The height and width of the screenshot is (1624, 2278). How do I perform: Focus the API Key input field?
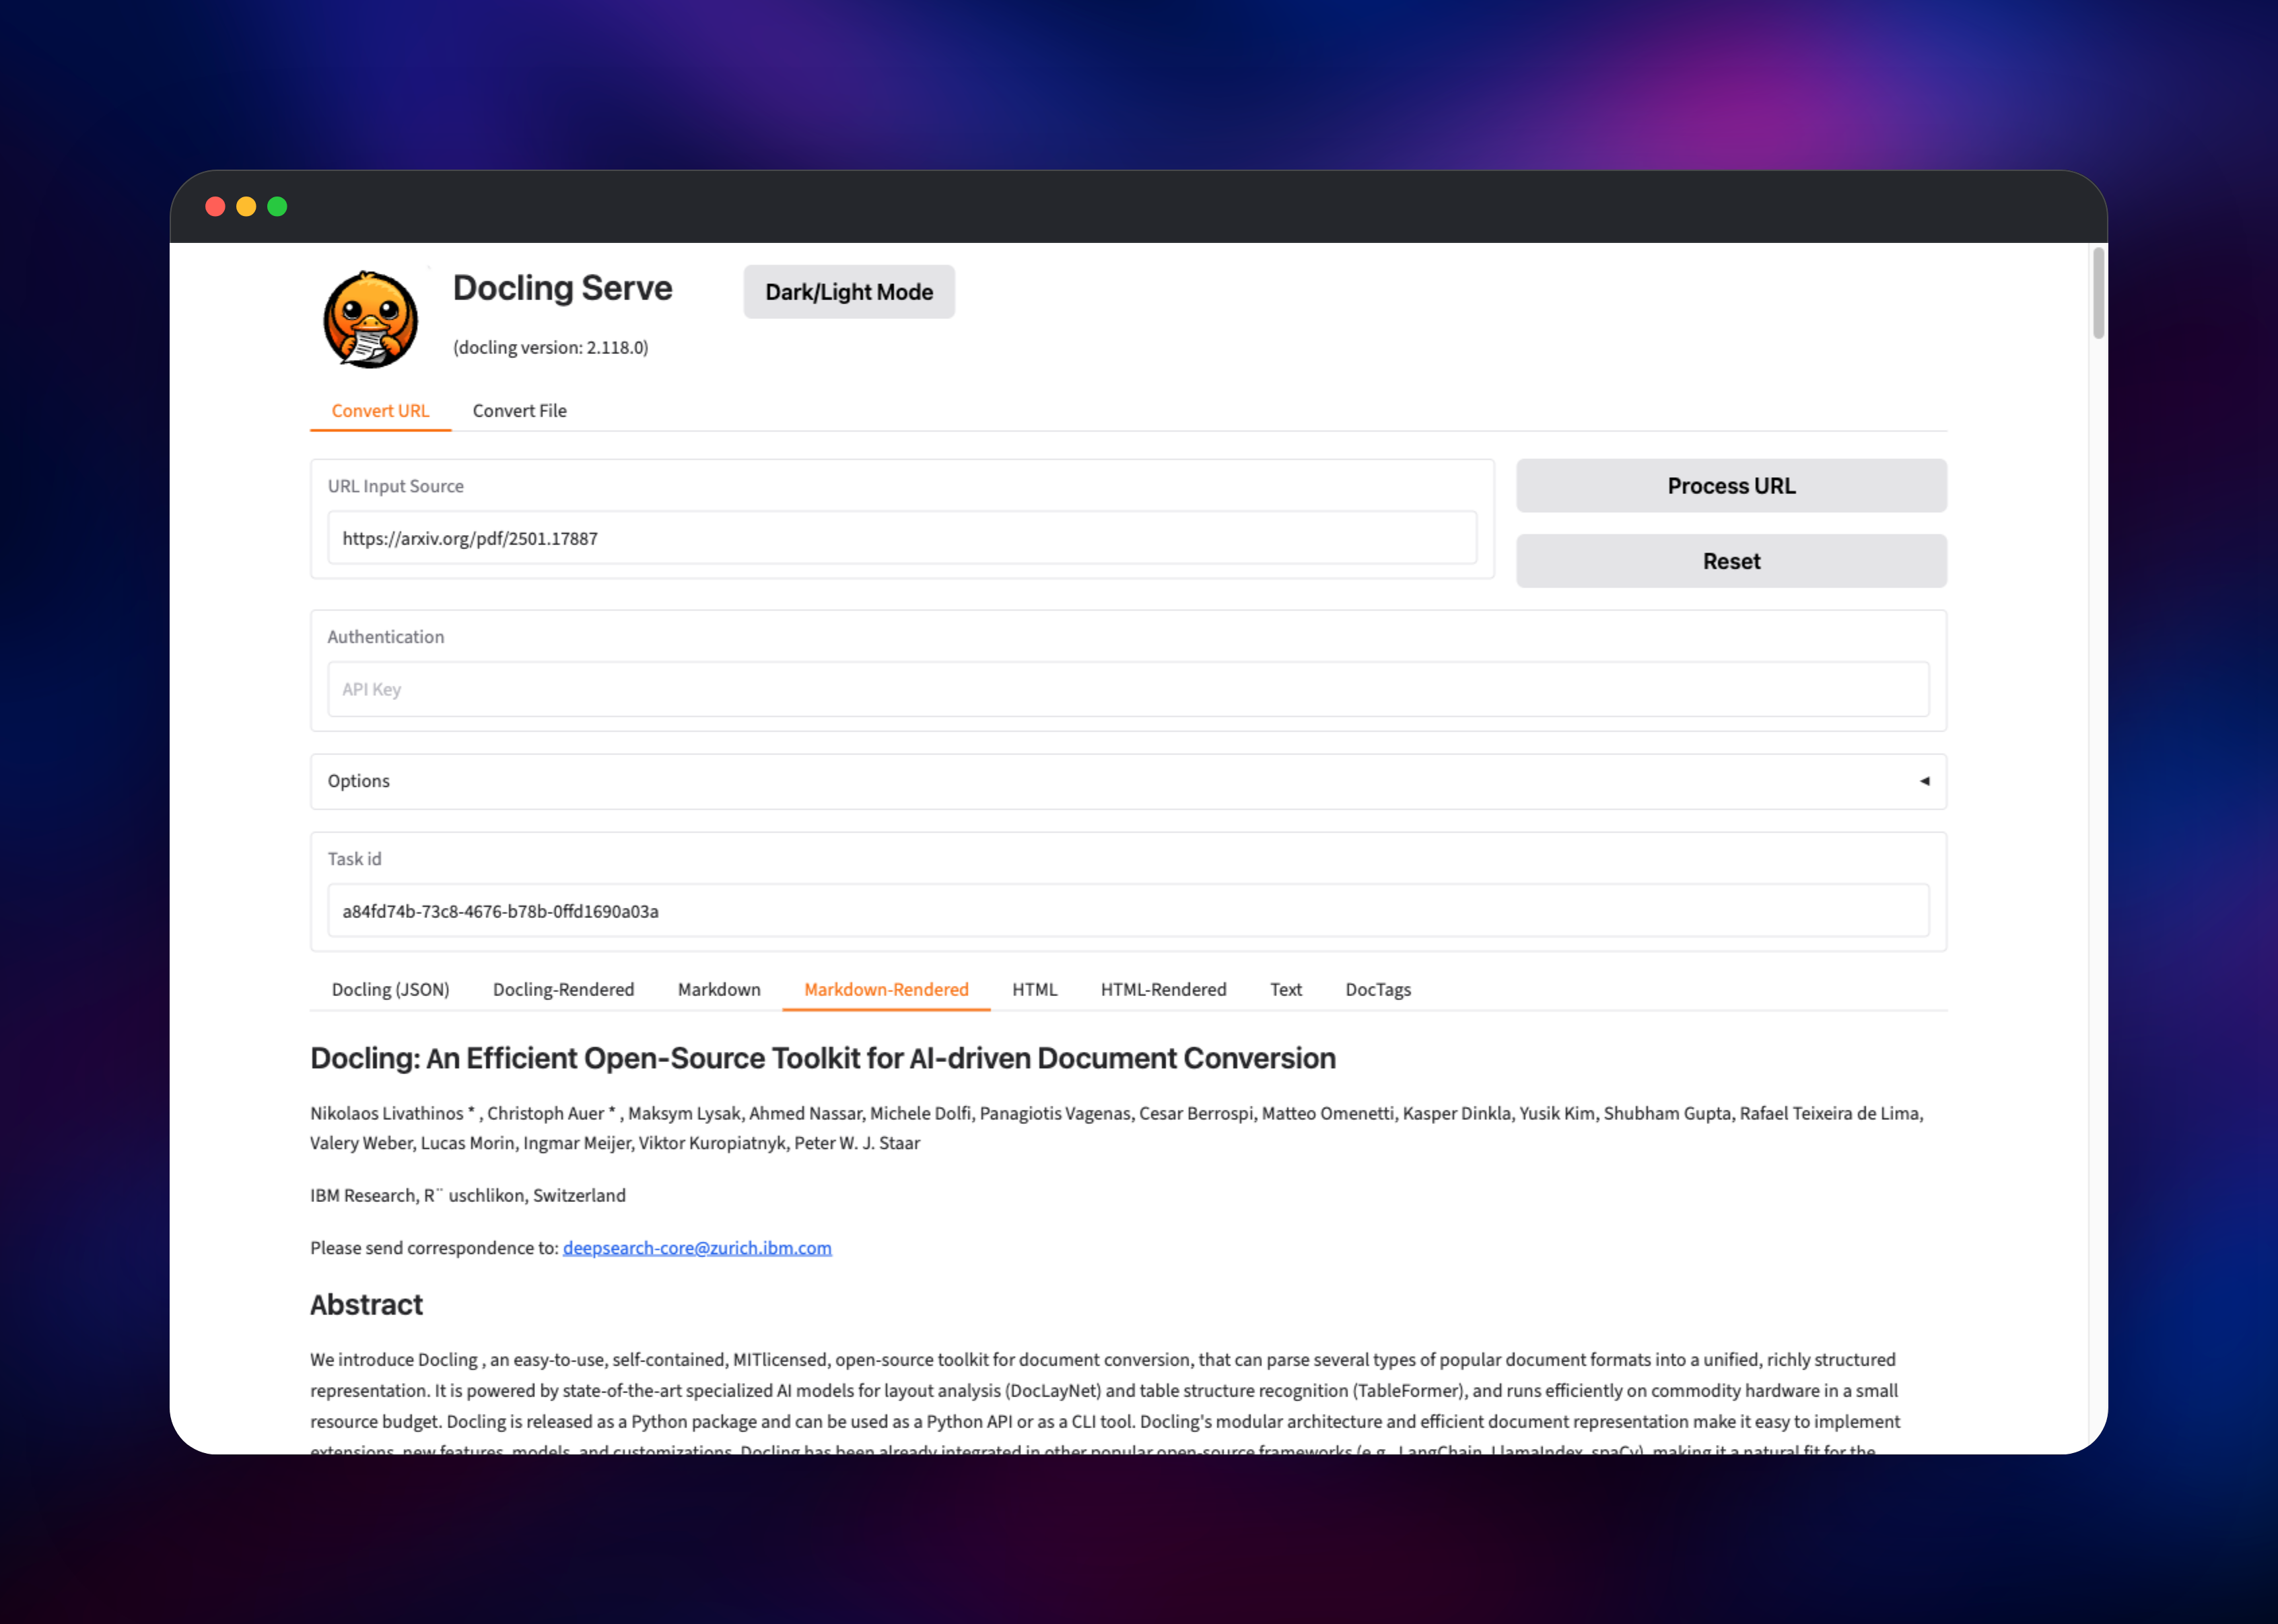pyautogui.click(x=1128, y=689)
